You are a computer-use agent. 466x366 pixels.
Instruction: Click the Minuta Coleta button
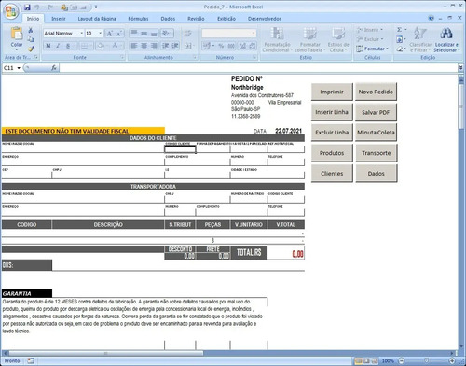(376, 133)
